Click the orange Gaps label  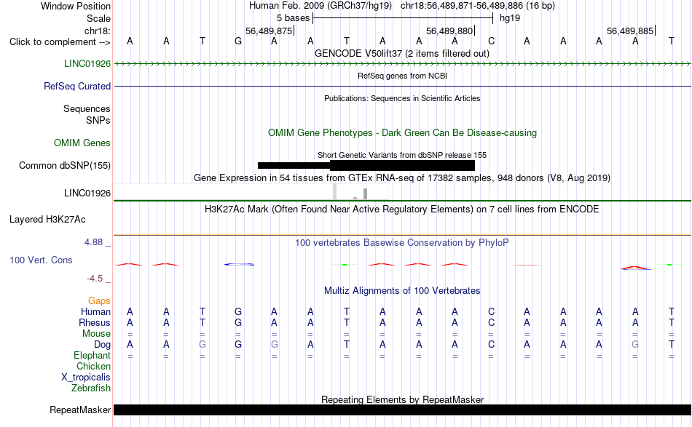pos(99,300)
